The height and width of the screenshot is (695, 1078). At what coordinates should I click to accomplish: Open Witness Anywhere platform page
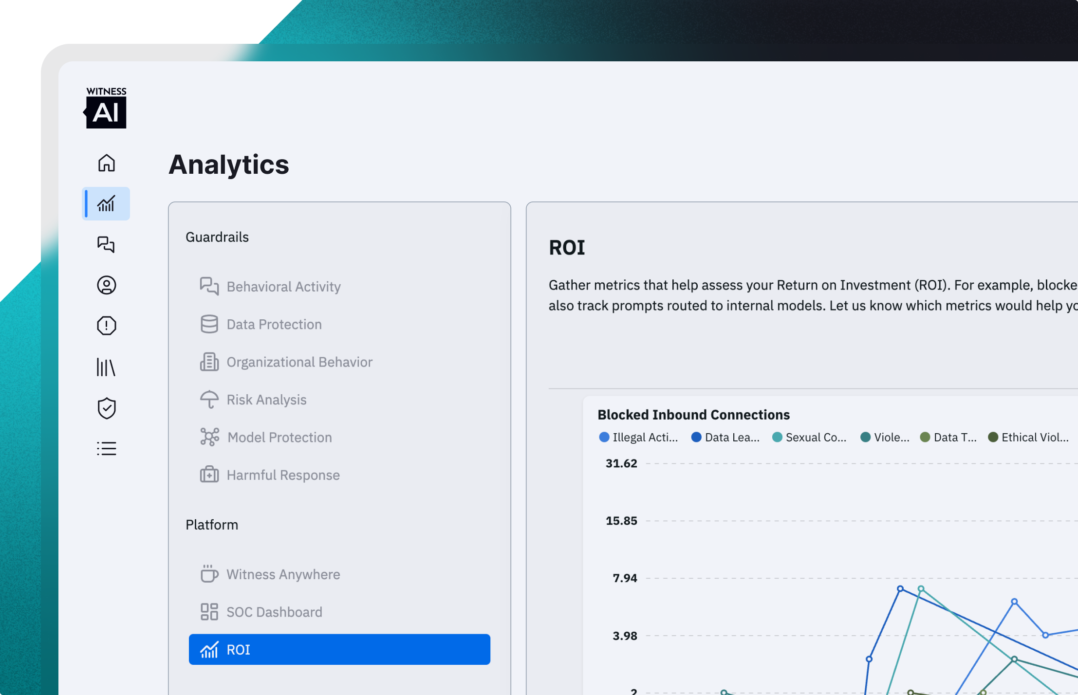tap(339, 574)
